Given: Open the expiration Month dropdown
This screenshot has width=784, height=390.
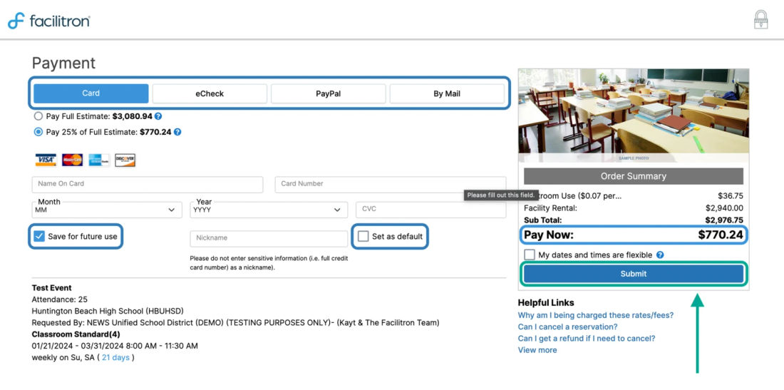Looking at the screenshot, I should [107, 210].
